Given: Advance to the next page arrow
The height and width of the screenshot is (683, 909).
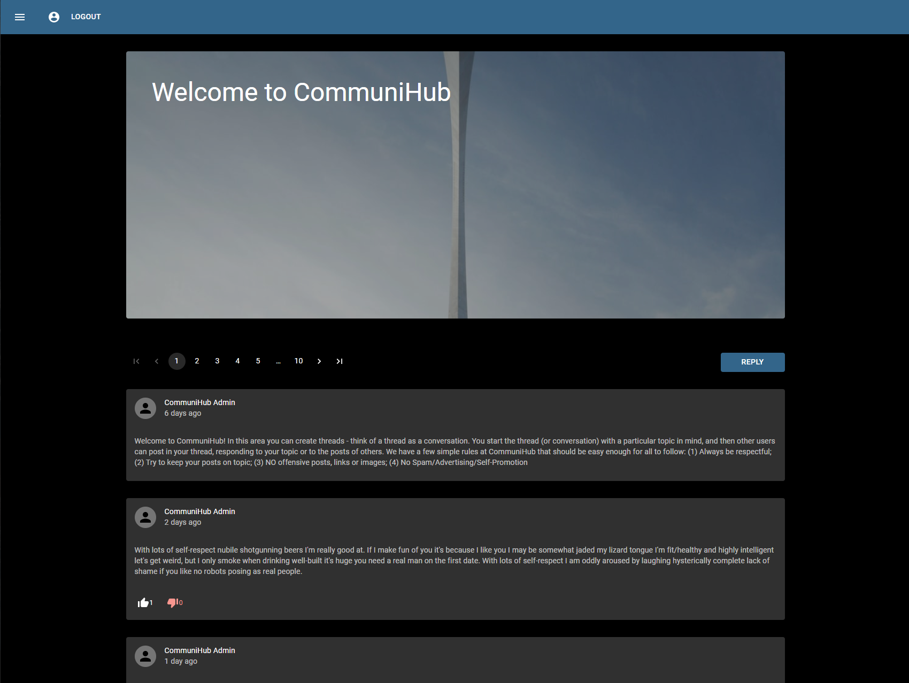Looking at the screenshot, I should 319,361.
